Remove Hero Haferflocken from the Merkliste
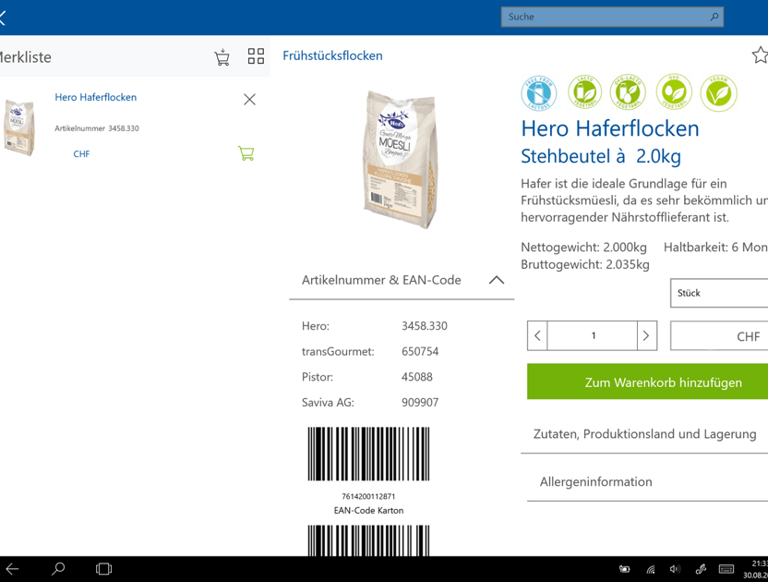 [249, 99]
